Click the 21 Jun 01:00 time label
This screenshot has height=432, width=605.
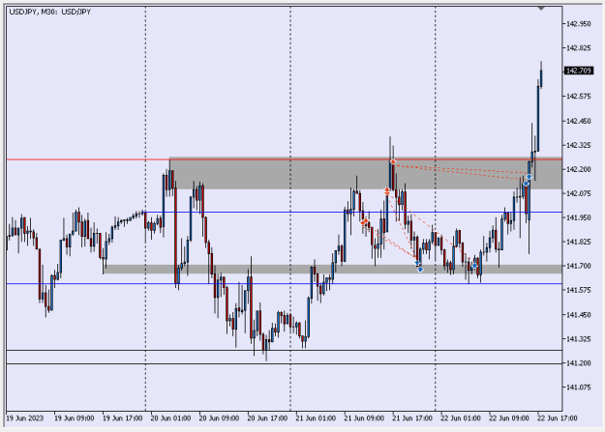[x=316, y=418]
